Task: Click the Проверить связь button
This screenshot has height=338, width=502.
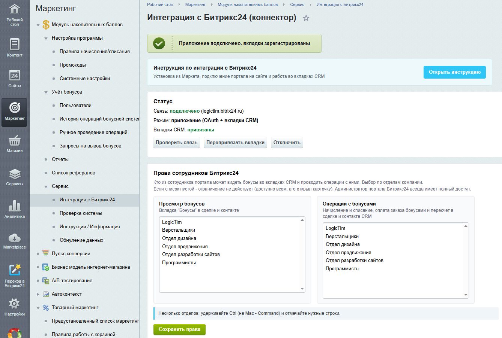Action: coord(177,143)
